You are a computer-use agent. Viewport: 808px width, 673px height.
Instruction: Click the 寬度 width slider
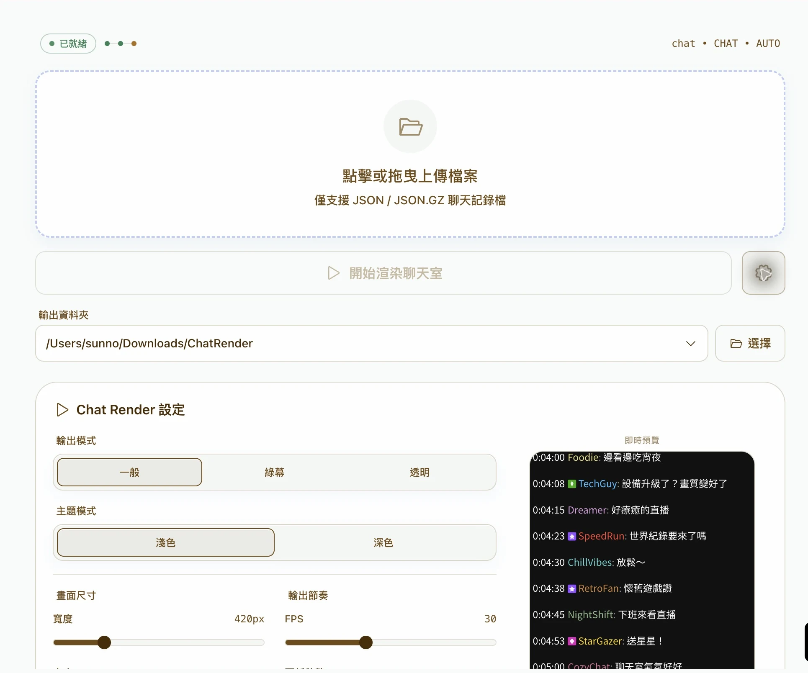coord(159,642)
